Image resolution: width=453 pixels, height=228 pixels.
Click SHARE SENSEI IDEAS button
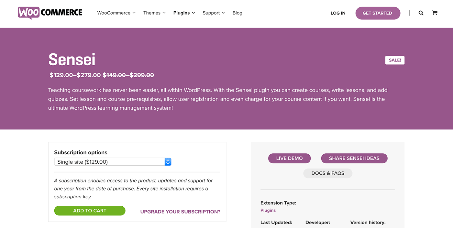[x=354, y=158]
